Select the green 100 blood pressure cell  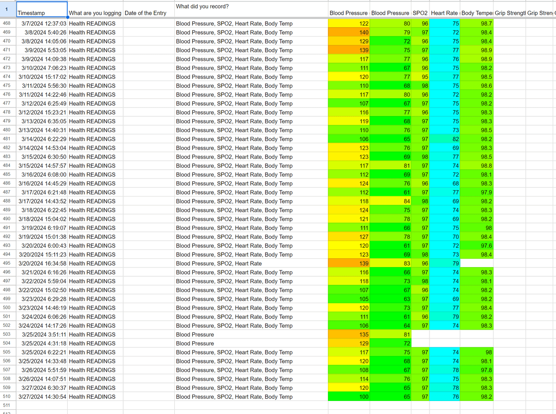coord(349,397)
